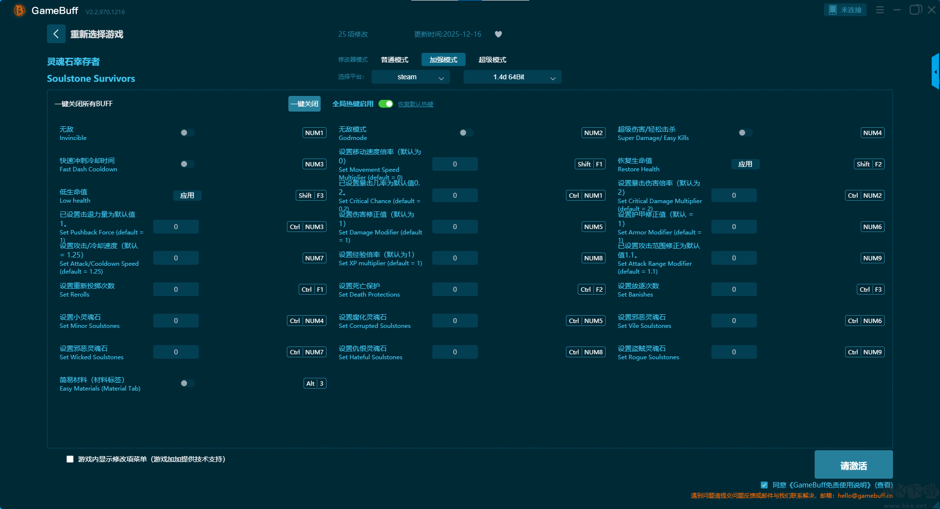This screenshot has width=940, height=509.
Task: Click the Alt 3 hotkey badge for Easy Materials
Action: click(315, 383)
